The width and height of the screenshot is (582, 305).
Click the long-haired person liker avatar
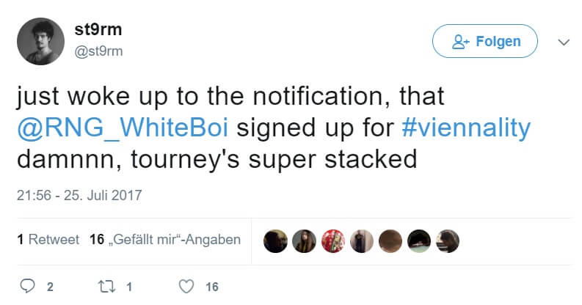pyautogui.click(x=304, y=241)
